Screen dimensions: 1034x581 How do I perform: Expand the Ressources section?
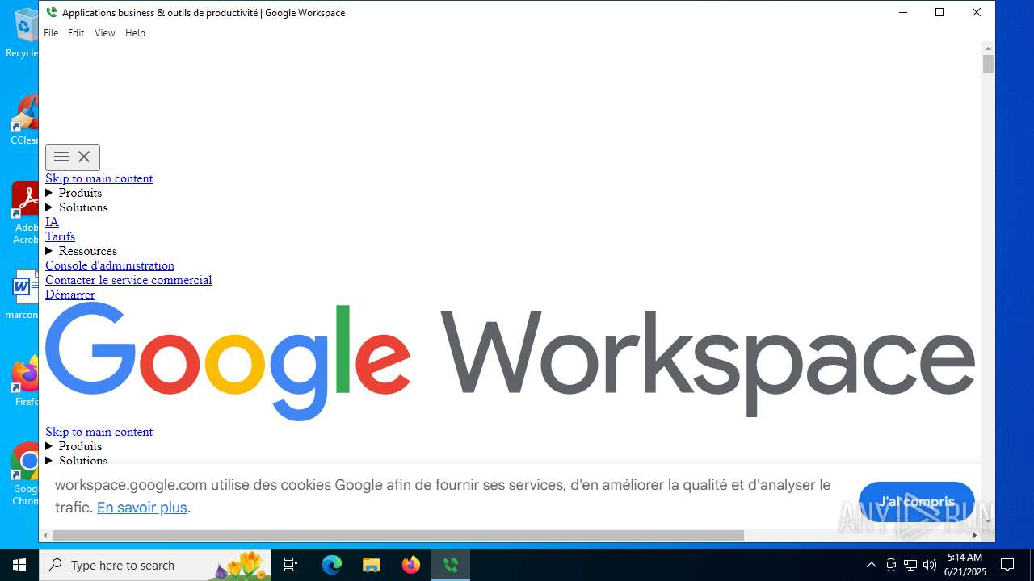tap(82, 251)
